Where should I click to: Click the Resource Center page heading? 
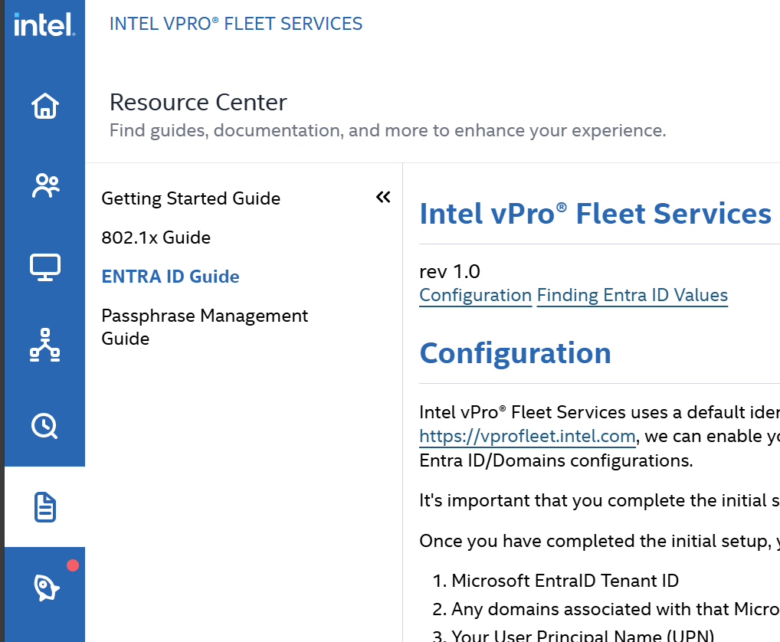click(198, 103)
